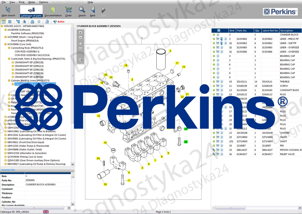Select CON ROD ASSEMBLY (4115C314)
Screen dimensions: 302x214
point(32,55)
